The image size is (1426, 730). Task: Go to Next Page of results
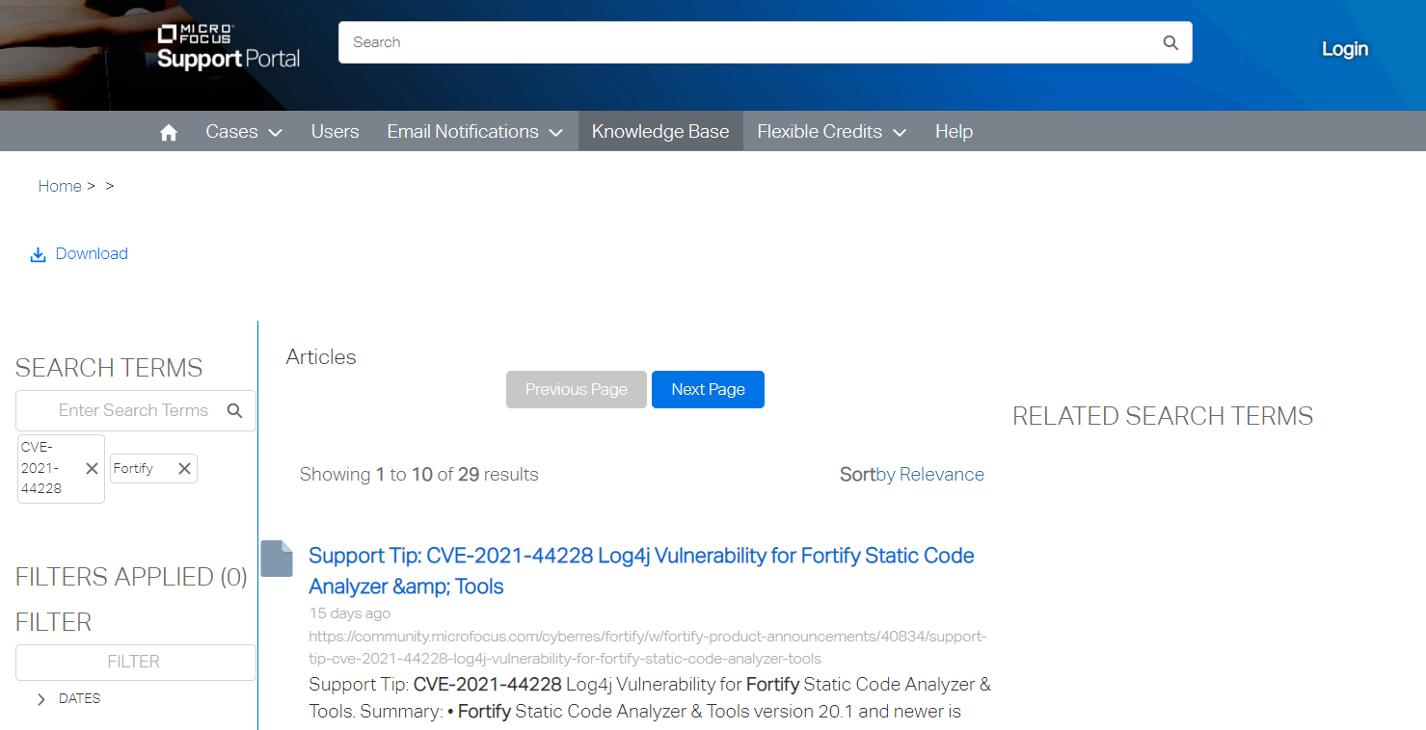pyautogui.click(x=708, y=389)
